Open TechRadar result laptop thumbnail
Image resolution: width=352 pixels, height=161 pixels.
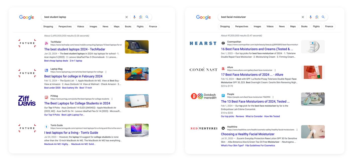point(137,47)
